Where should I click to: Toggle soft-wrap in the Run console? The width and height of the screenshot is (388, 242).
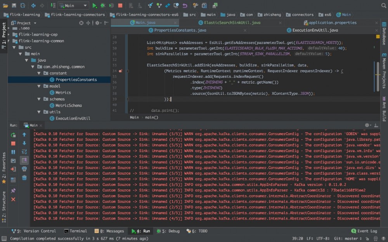24,152
